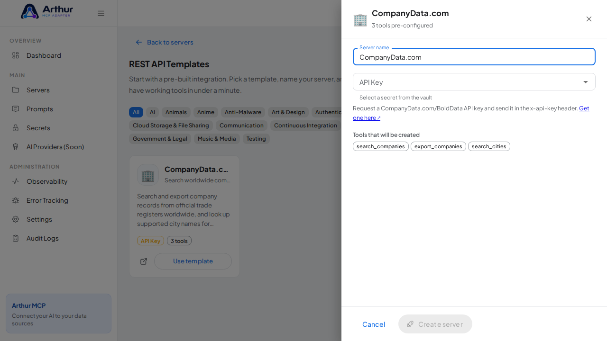Click Back to servers link
This screenshot has height=341, width=607.
coord(165,42)
